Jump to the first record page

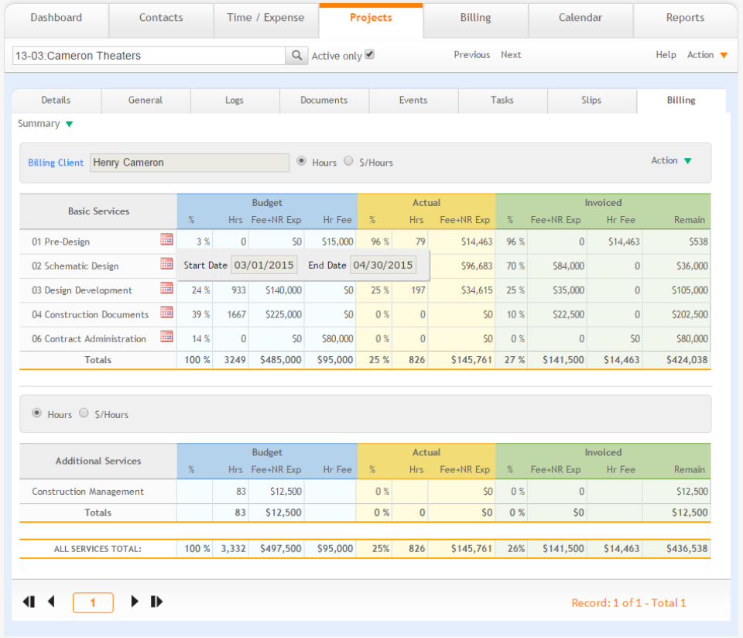coord(29,602)
